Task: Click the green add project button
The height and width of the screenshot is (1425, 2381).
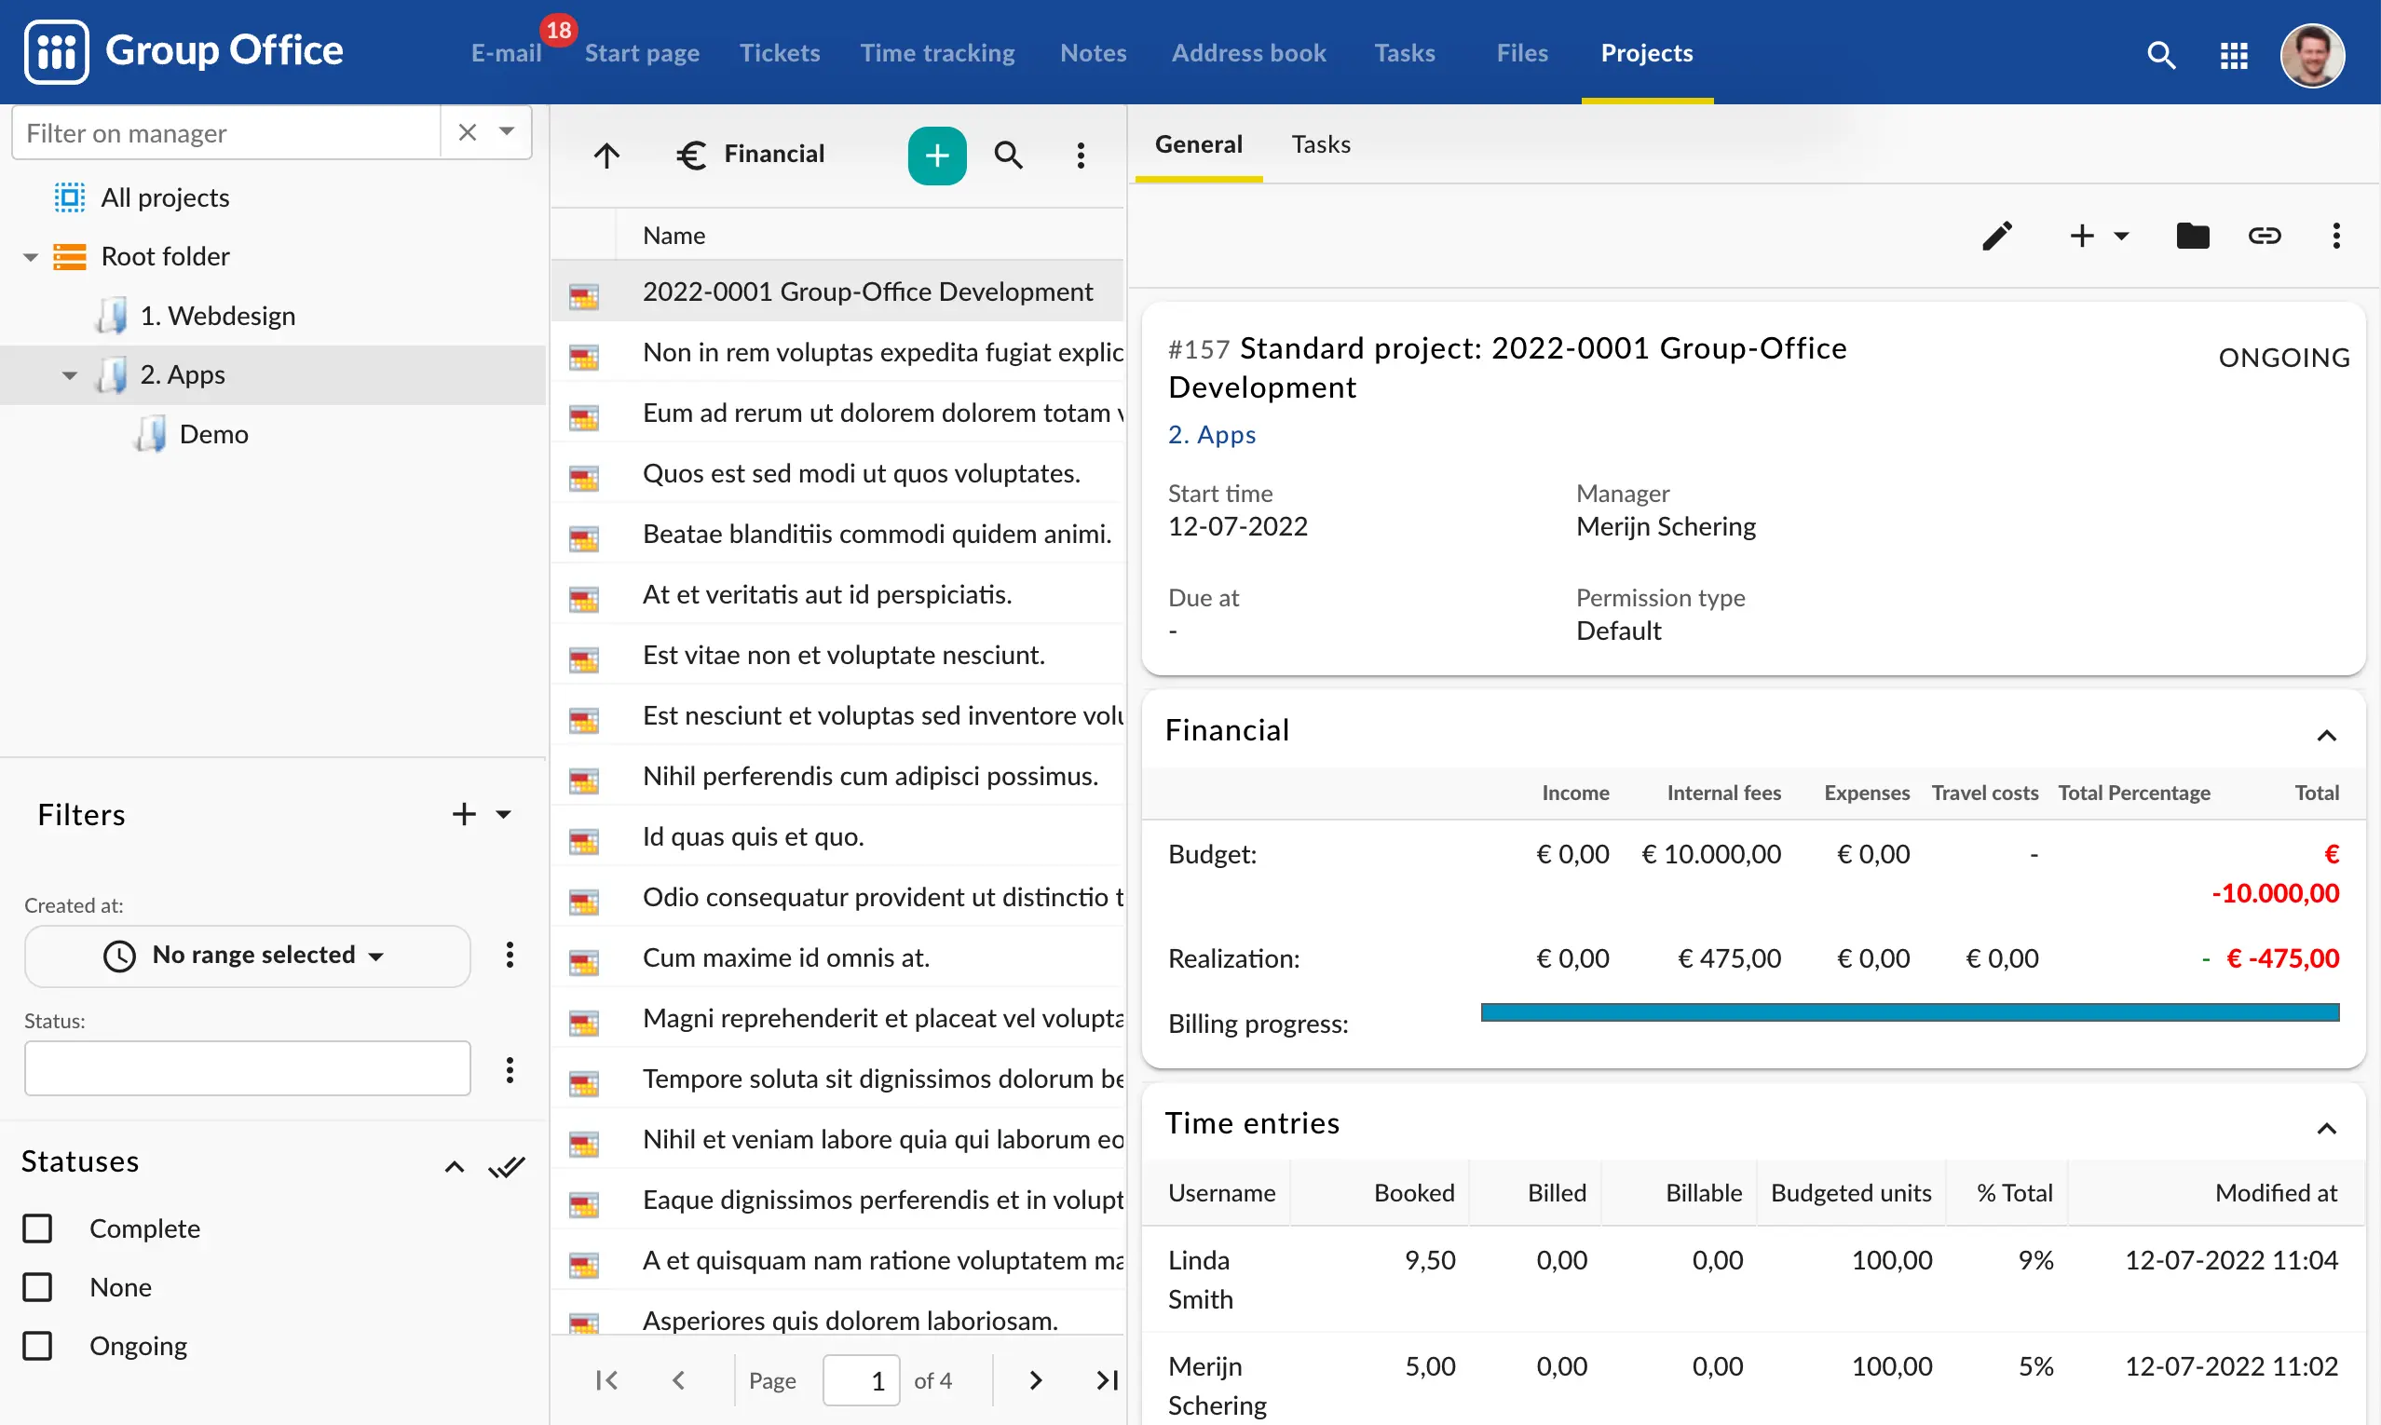Action: (936, 156)
